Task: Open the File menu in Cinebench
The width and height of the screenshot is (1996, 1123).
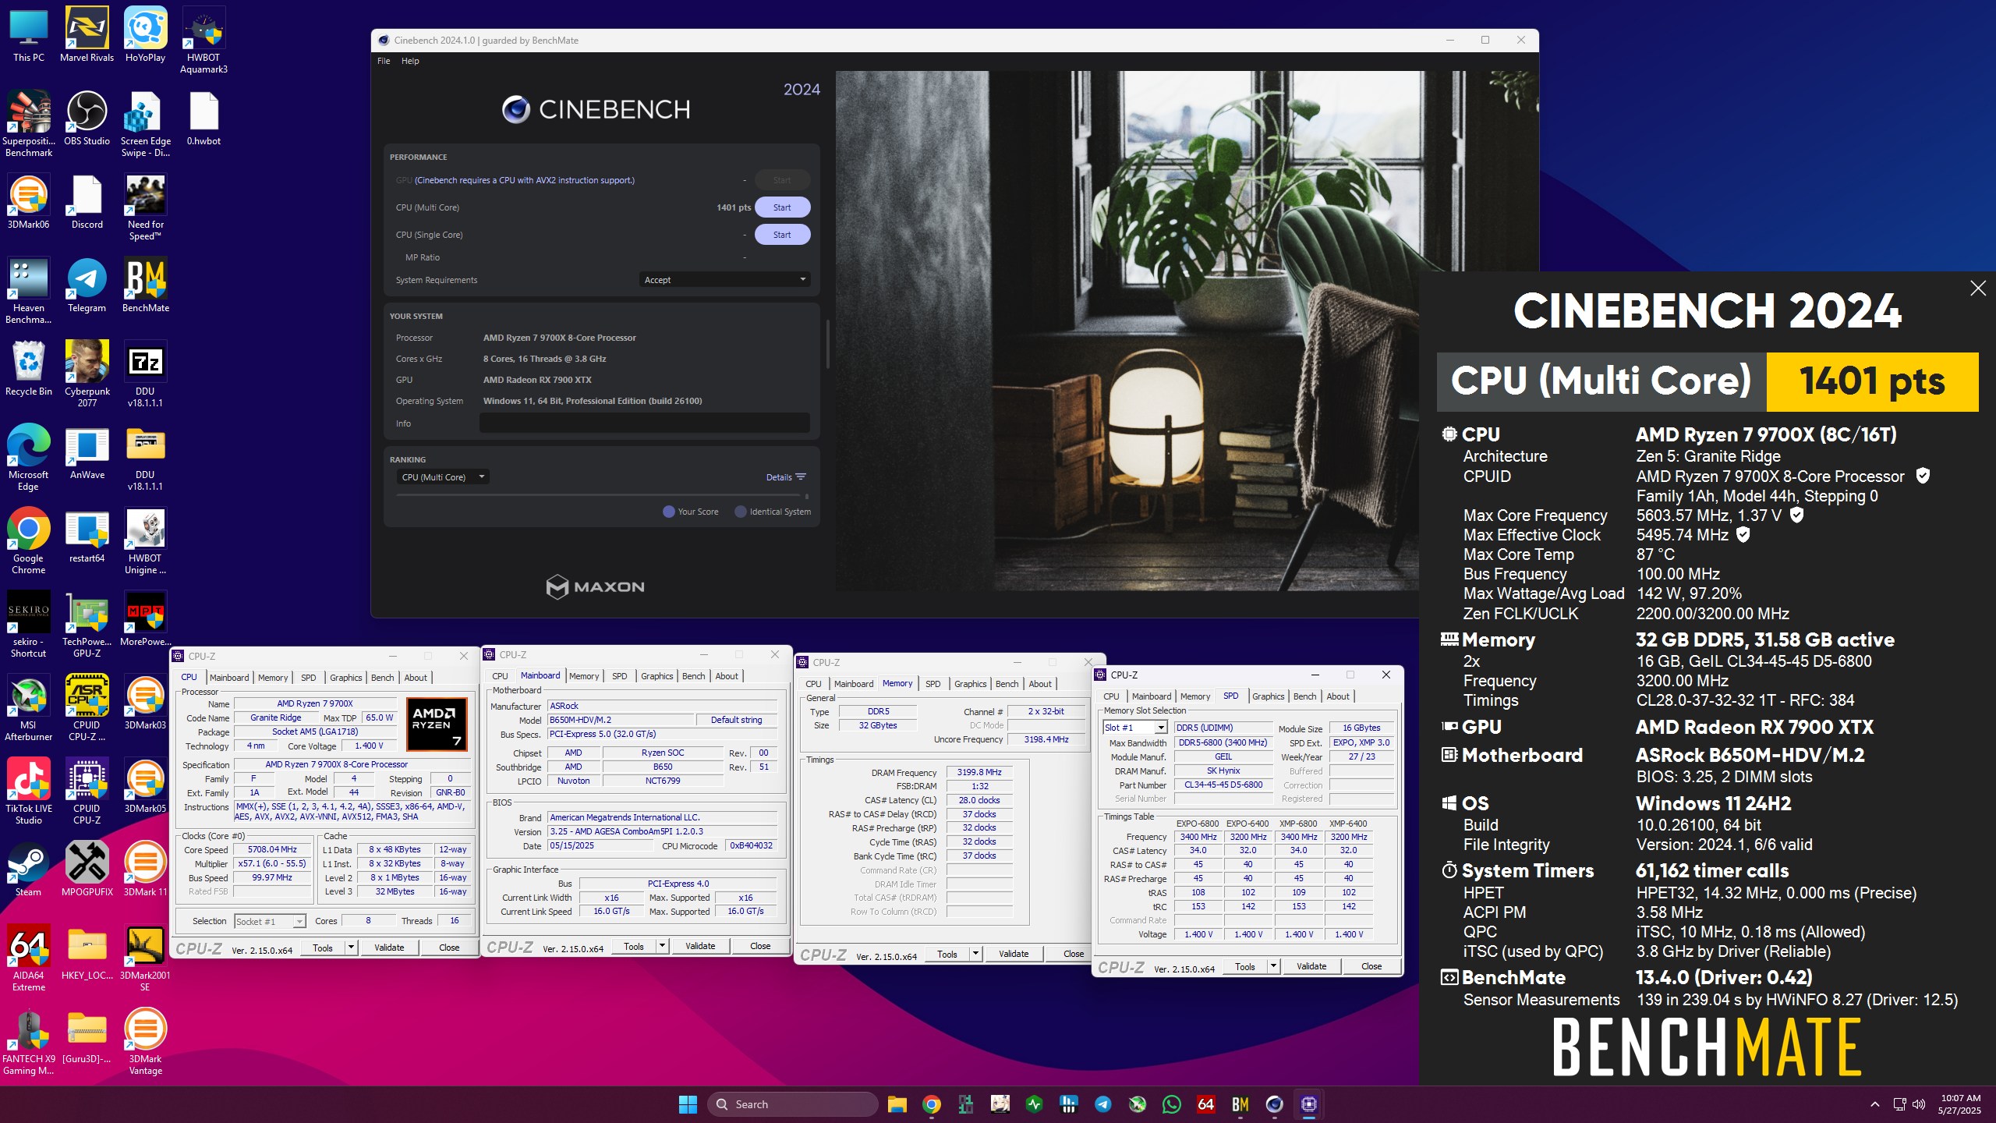Action: [384, 61]
